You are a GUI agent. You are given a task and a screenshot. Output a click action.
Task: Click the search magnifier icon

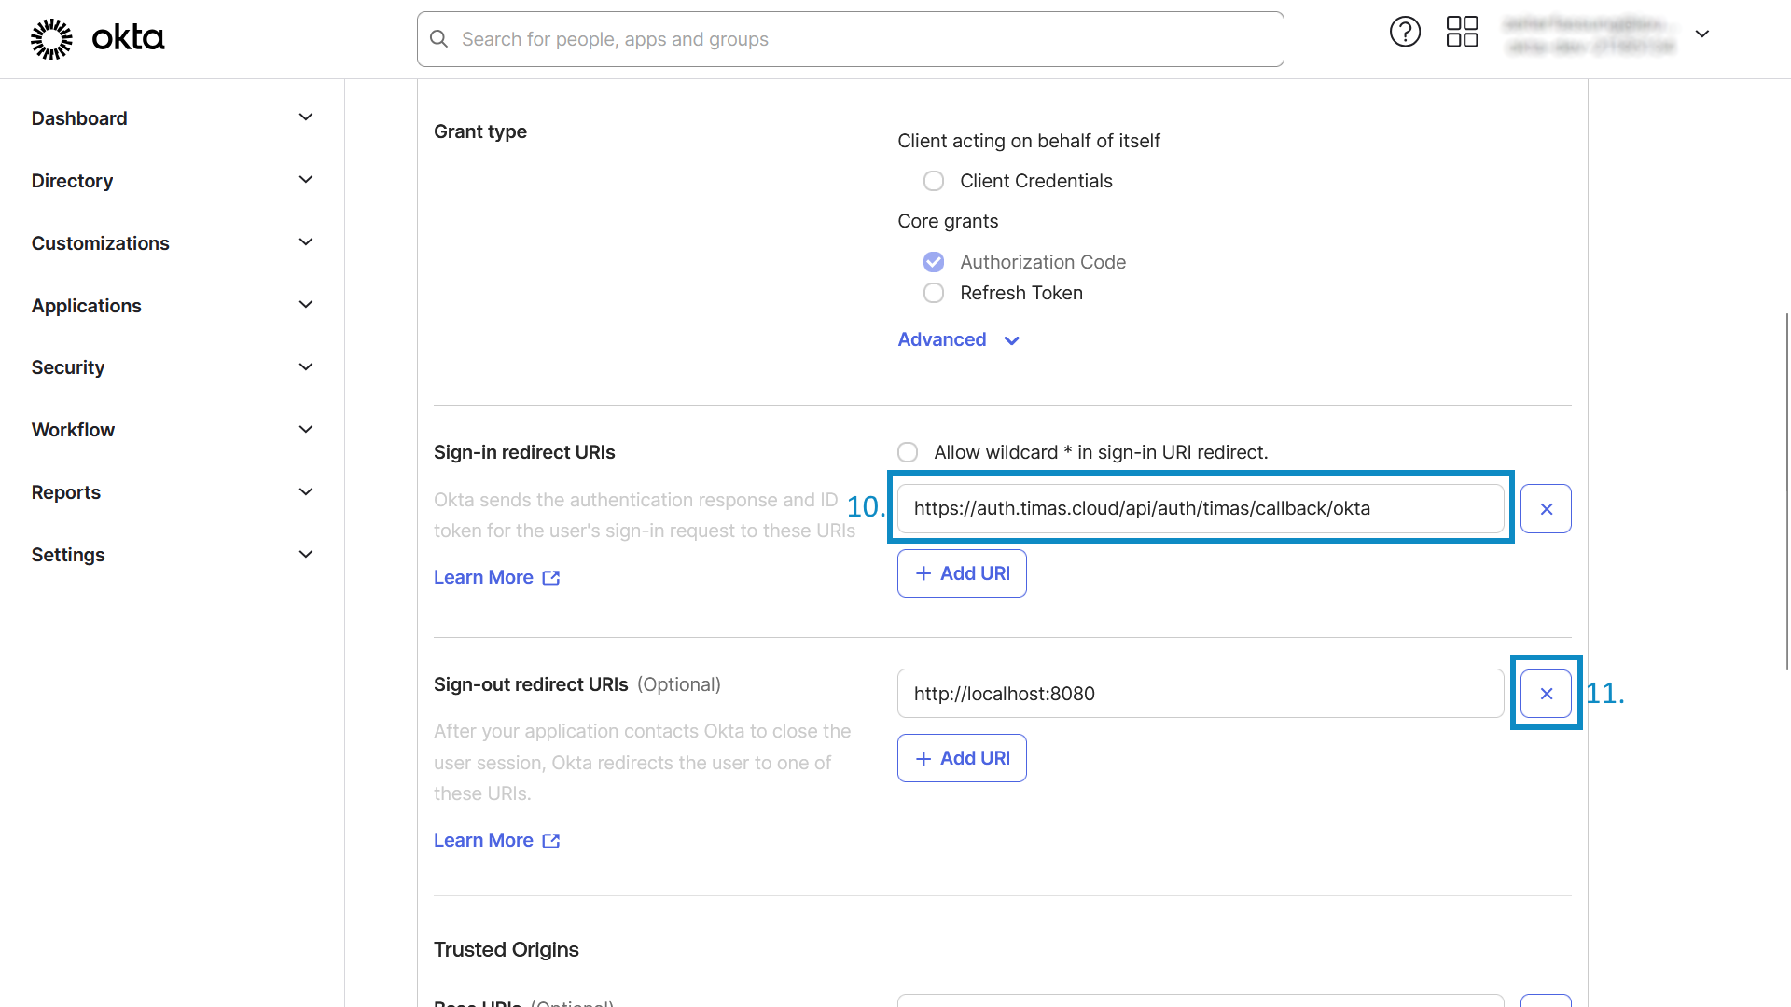[x=438, y=39]
